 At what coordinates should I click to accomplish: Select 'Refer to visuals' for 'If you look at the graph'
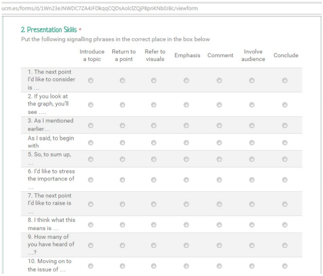click(154, 105)
